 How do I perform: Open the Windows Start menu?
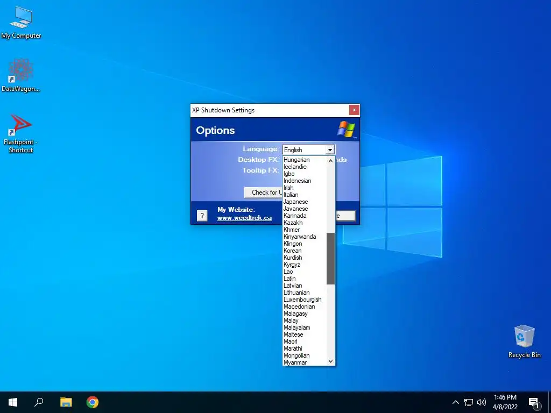click(x=13, y=402)
